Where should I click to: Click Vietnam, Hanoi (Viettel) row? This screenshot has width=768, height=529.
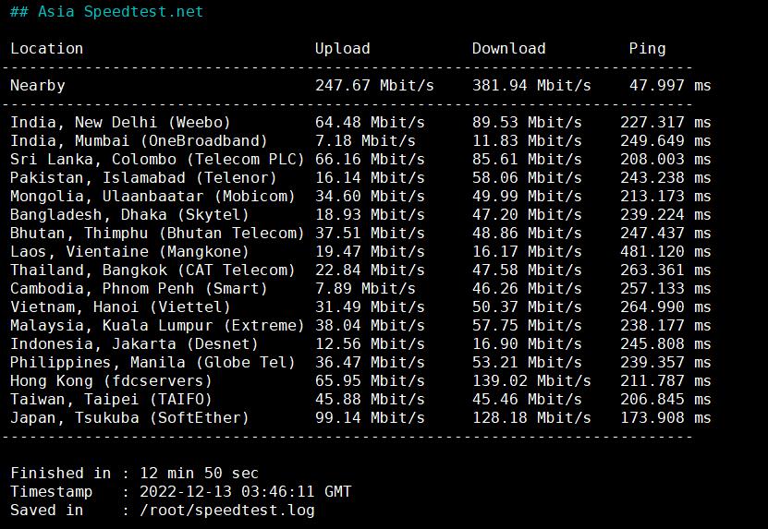point(120,307)
